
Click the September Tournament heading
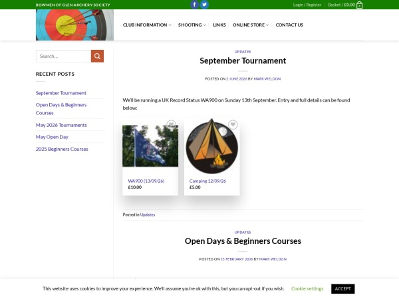243,60
